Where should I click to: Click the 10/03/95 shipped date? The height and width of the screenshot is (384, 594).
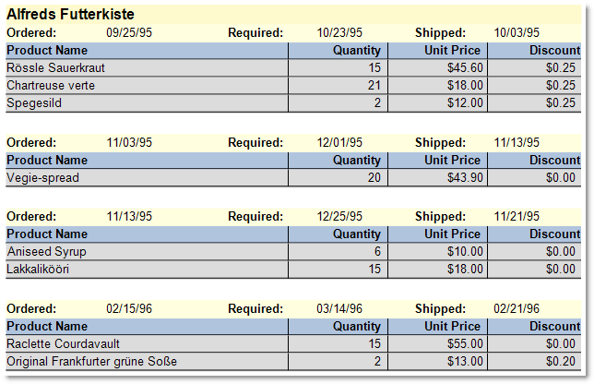coord(517,32)
